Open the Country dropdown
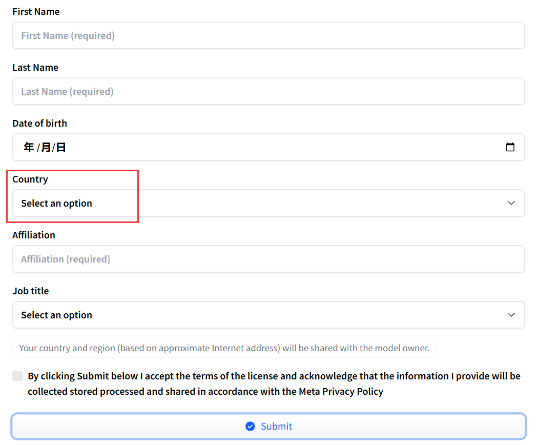The height and width of the screenshot is (445, 539). pos(268,203)
